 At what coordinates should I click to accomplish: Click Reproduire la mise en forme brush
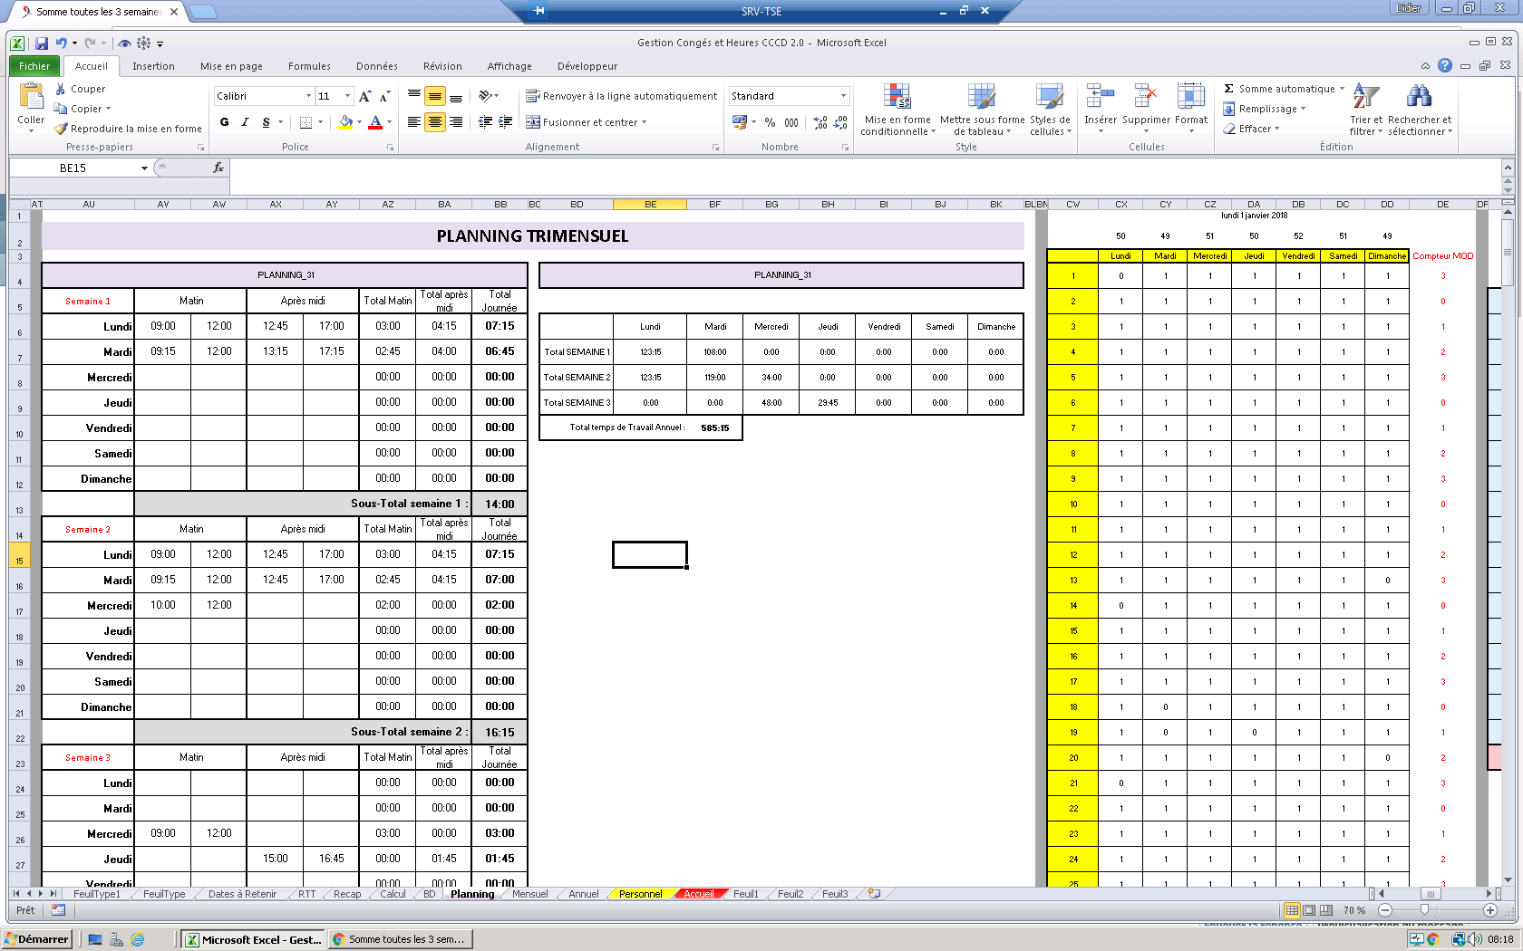tap(128, 129)
